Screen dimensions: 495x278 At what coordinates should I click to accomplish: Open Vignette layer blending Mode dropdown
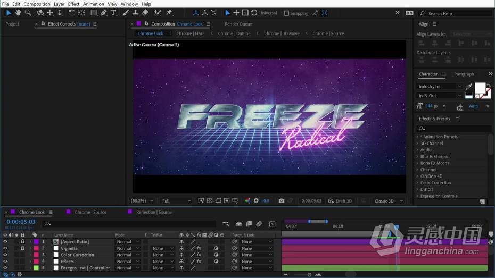tap(128, 248)
